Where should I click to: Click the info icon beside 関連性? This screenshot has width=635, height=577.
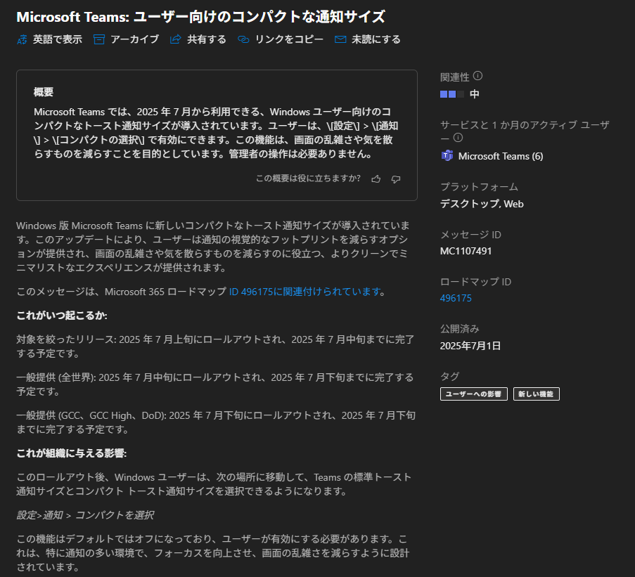click(478, 76)
